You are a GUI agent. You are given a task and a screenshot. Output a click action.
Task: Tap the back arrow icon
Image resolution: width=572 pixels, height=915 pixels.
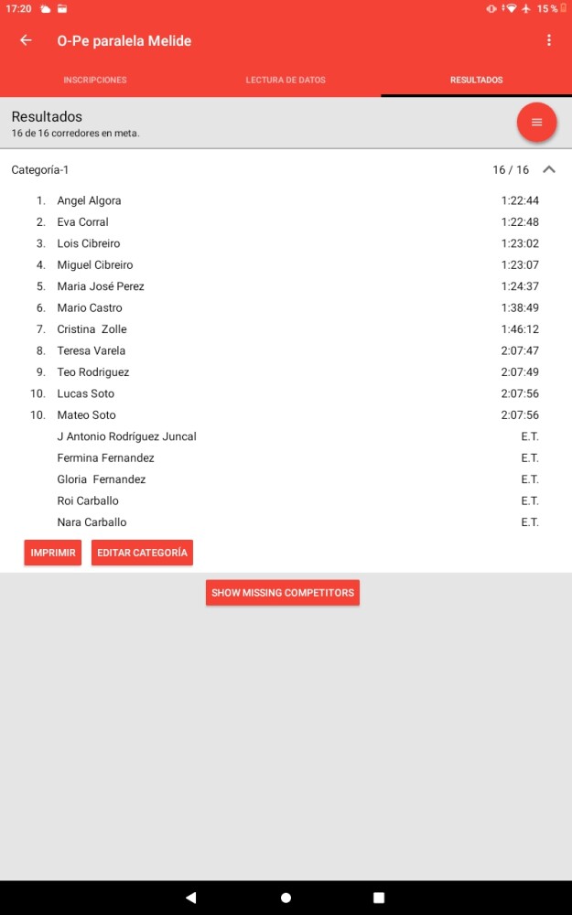(26, 40)
